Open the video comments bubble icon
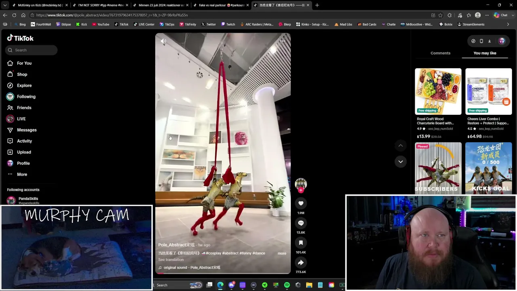This screenshot has height=291, width=517. click(x=301, y=223)
